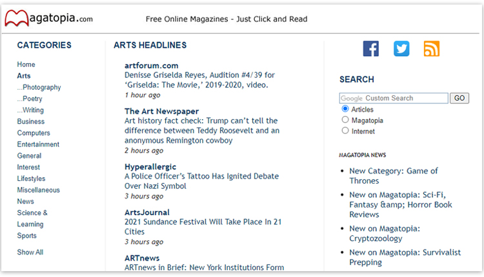The width and height of the screenshot is (484, 277).
Task: Select the Entertainment category
Action: [38, 144]
